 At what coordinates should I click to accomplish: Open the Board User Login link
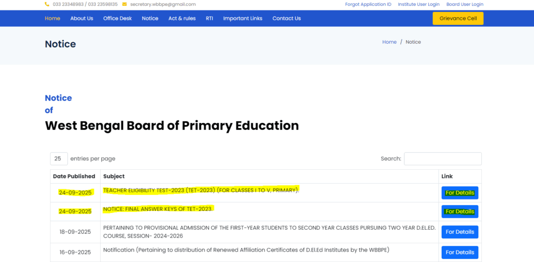[465, 4]
